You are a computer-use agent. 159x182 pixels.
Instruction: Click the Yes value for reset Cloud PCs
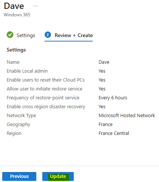[102, 80]
